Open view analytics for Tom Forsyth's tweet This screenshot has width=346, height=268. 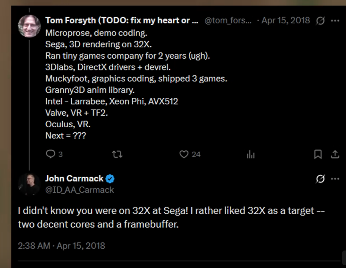coord(251,154)
